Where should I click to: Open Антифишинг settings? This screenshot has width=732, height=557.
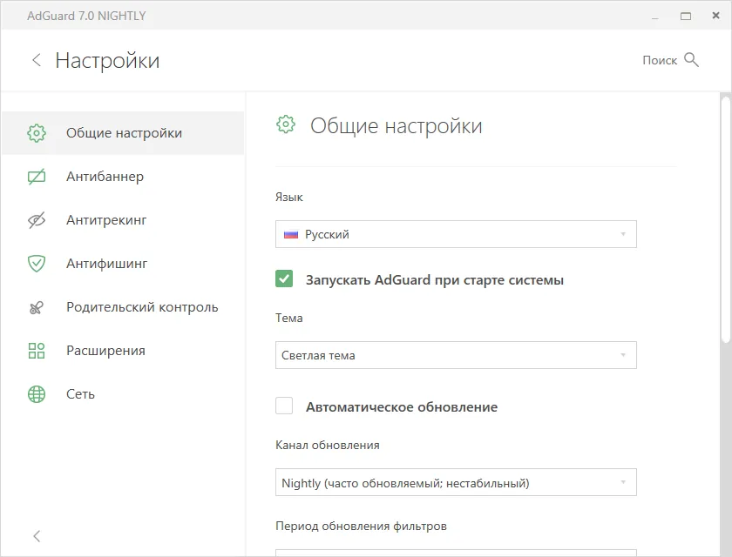coord(123,264)
